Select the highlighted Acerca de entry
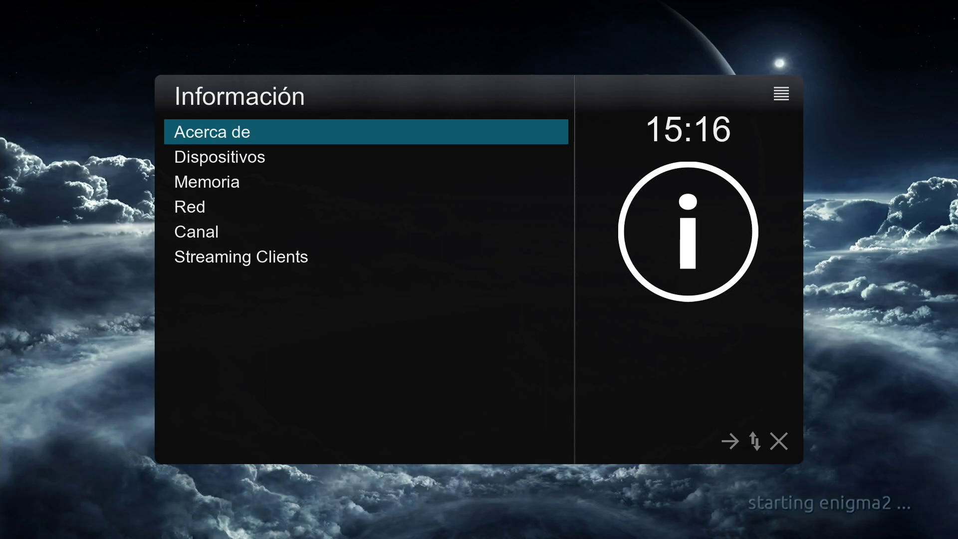The width and height of the screenshot is (958, 539). 366,132
